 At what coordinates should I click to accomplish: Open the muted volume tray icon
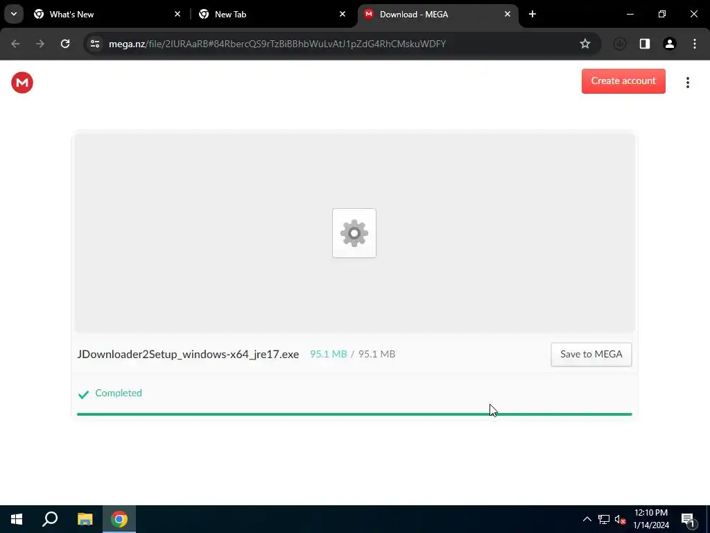(620, 519)
